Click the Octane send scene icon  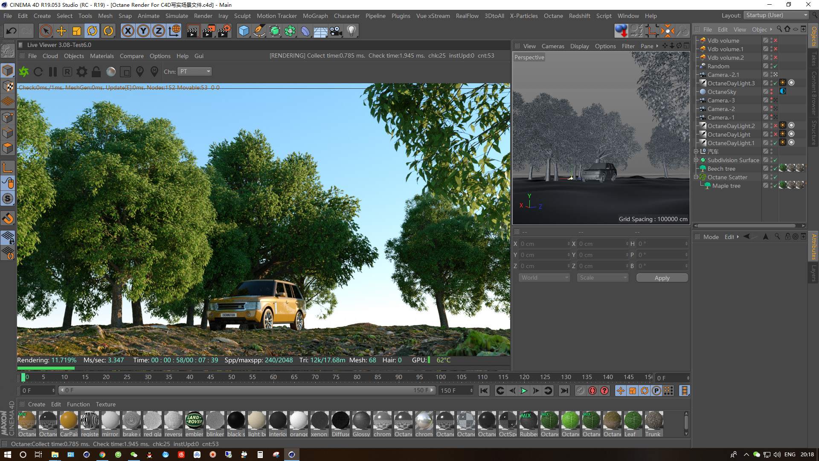coord(24,72)
